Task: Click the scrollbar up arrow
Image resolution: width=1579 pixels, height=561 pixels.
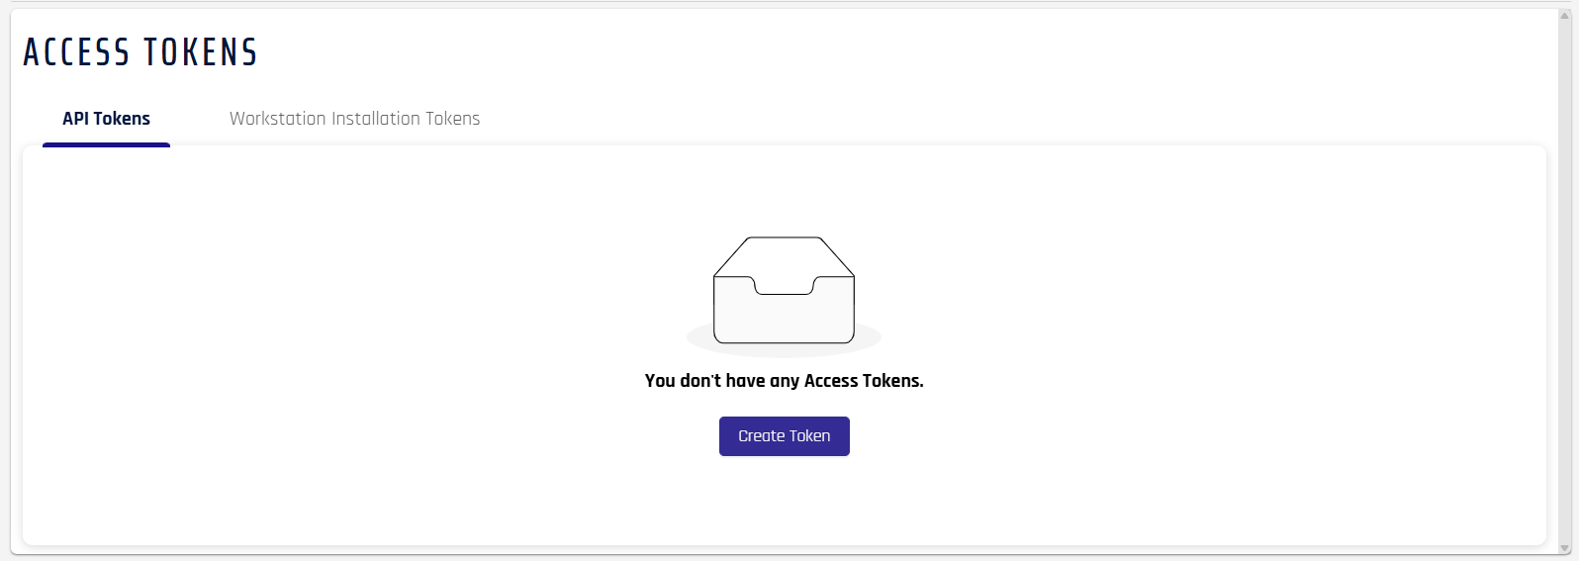Action: click(1565, 16)
